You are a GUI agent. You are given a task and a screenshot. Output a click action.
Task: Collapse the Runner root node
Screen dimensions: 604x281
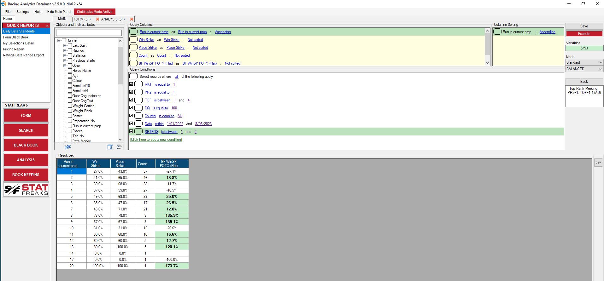point(59,40)
